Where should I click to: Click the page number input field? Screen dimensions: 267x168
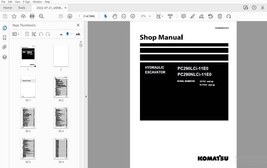(79, 16)
